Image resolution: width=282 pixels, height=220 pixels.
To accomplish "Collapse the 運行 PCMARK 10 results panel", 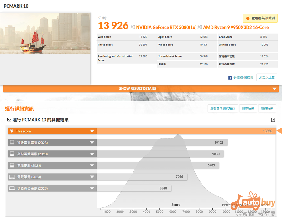I will click(x=273, y=120).
